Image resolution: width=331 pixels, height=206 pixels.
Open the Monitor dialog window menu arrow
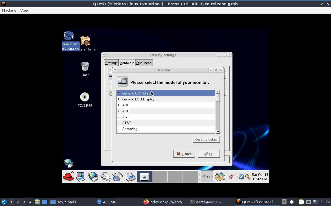click(115, 70)
